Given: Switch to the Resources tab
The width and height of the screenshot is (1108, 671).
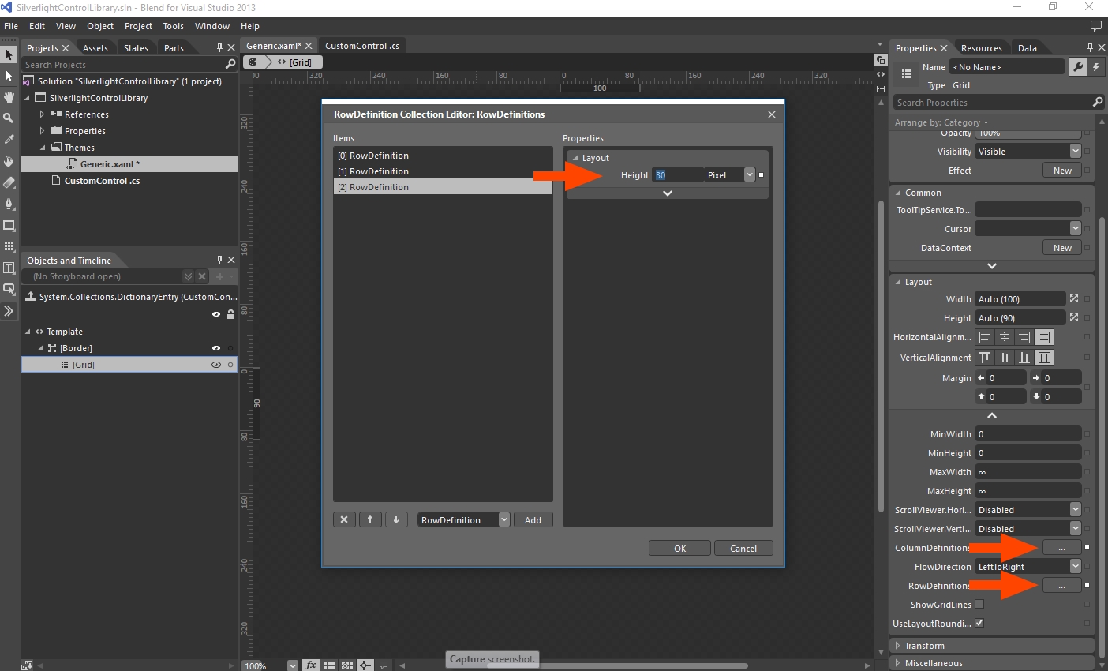Looking at the screenshot, I should coord(981,48).
